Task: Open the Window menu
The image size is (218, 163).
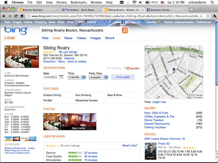Action: (x=96, y=2)
